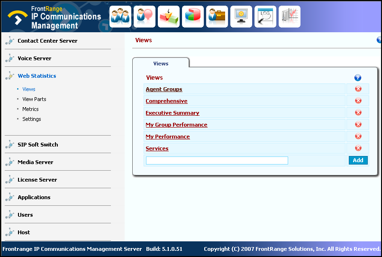Open the monitor with gear icon
The image size is (382, 257).
[241, 17]
